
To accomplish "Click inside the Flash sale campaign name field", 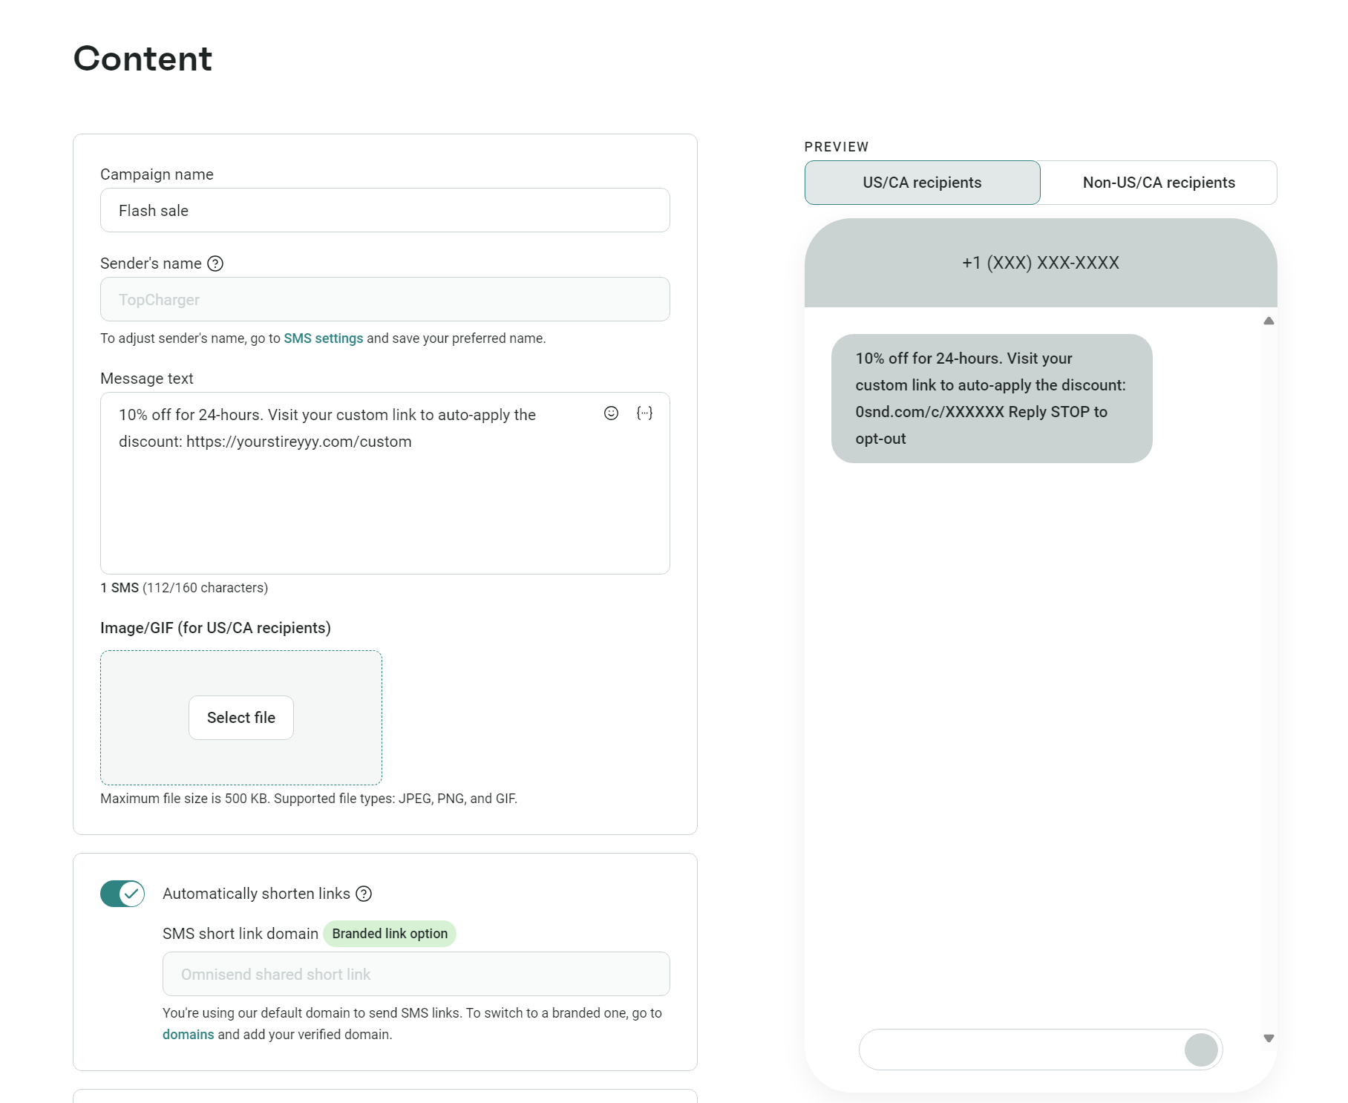I will (385, 210).
